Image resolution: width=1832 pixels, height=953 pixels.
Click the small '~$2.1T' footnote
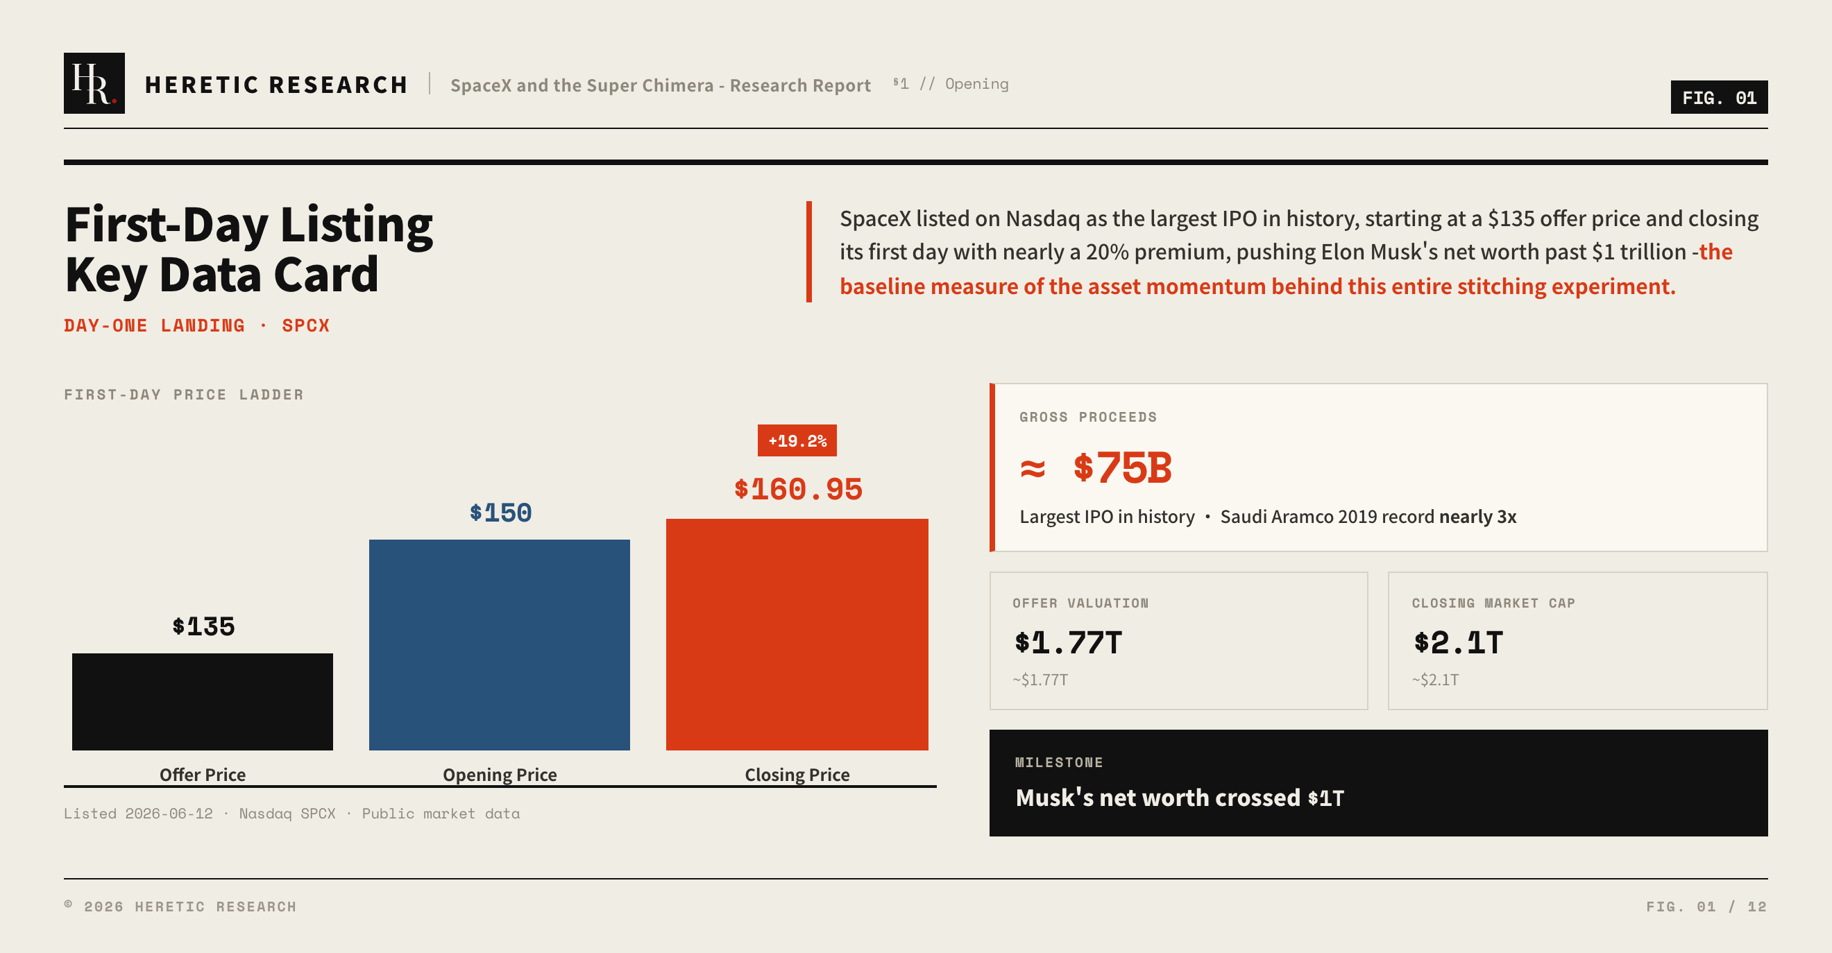click(1435, 680)
